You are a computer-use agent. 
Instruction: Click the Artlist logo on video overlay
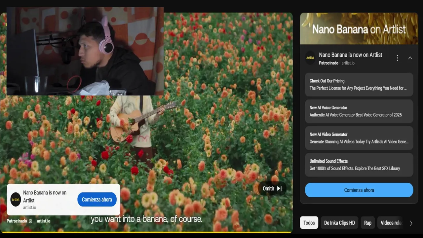point(16,200)
